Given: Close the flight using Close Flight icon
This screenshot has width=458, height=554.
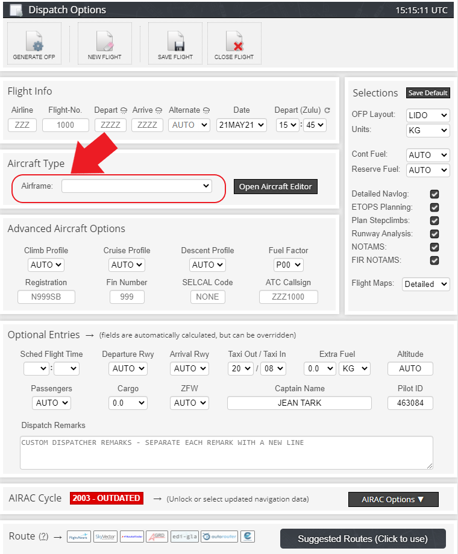Looking at the screenshot, I should coord(234,43).
